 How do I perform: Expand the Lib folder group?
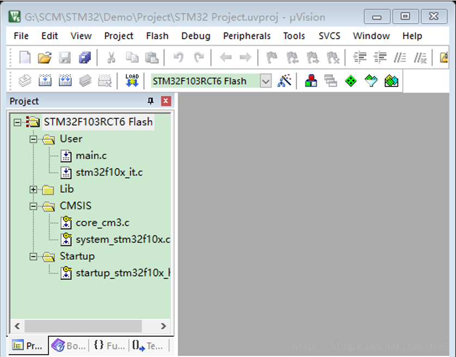[33, 190]
